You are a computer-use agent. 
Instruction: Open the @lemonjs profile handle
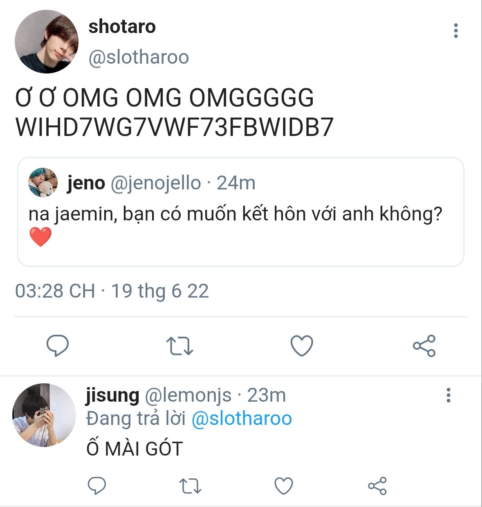click(188, 395)
